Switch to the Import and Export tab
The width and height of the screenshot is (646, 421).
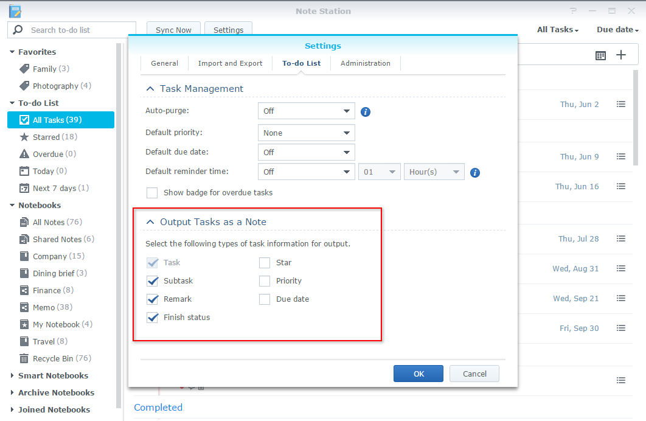point(230,63)
